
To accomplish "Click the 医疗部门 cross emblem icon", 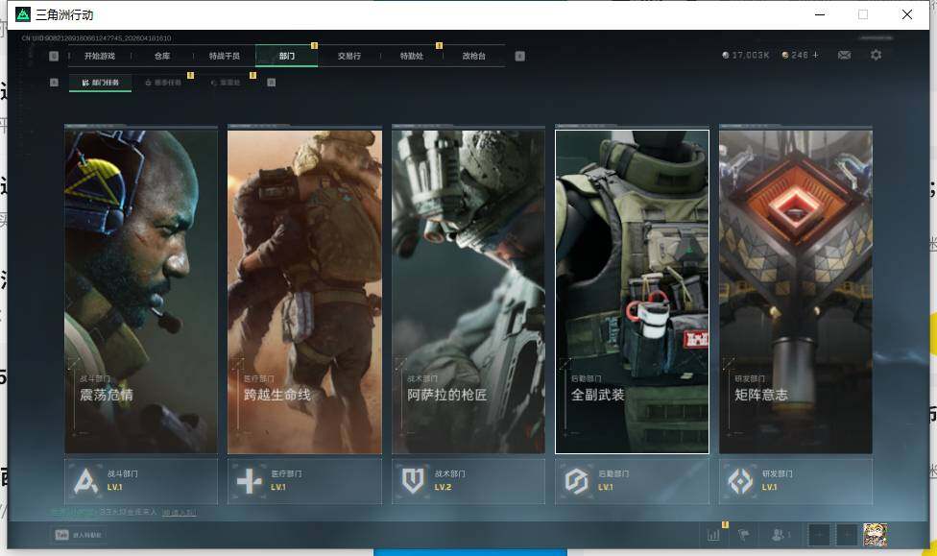I will pyautogui.click(x=250, y=481).
